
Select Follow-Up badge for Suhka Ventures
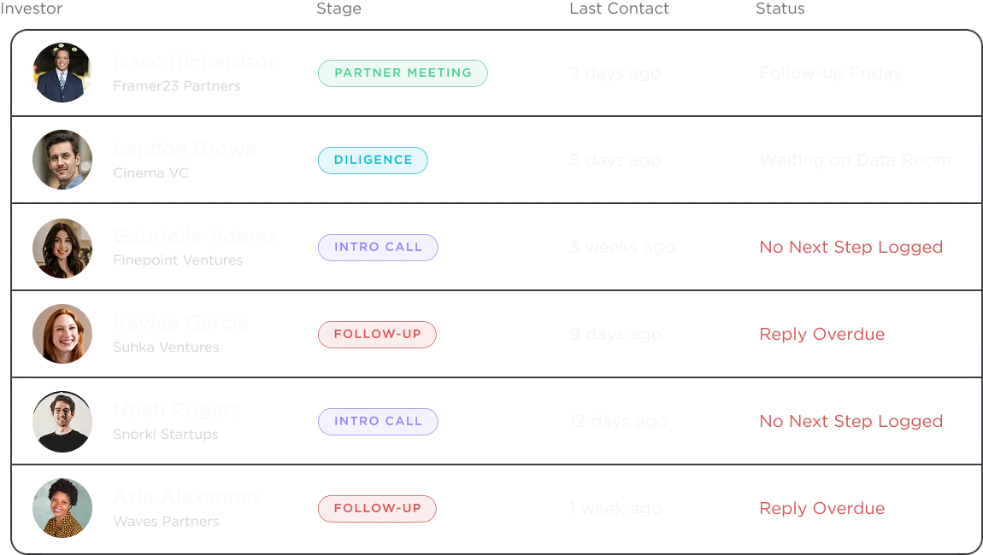[x=378, y=335]
